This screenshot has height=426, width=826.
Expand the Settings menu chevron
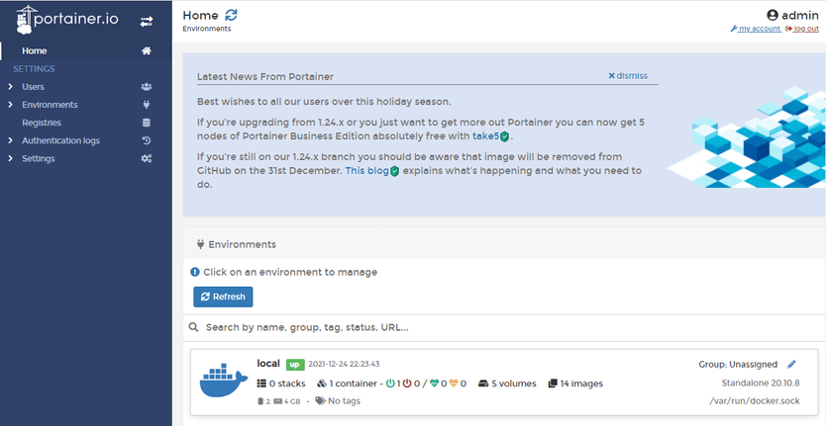tap(11, 158)
